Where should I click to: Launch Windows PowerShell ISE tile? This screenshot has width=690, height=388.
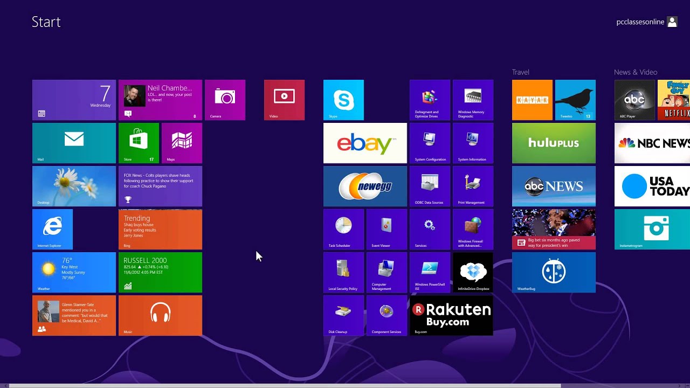click(x=430, y=272)
